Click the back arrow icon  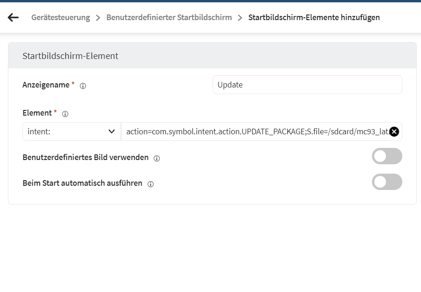click(13, 18)
